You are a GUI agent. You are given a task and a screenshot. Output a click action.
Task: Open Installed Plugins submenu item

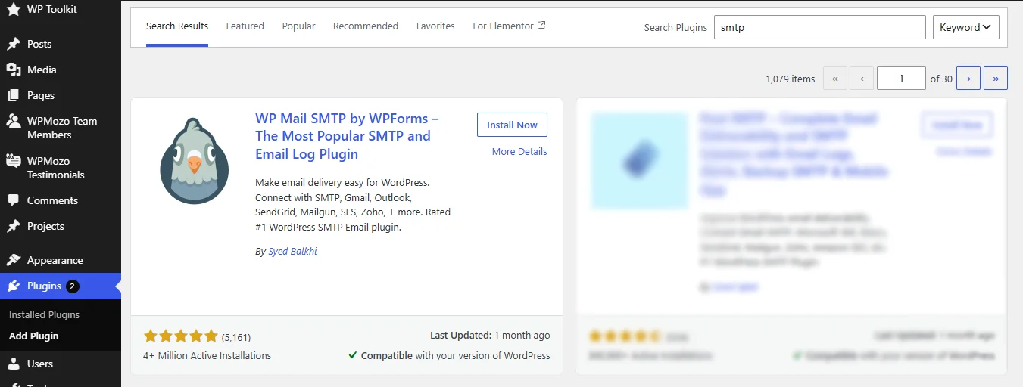click(x=44, y=314)
